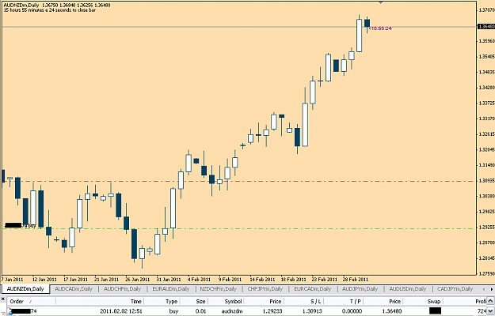Click the 1.30935 price scale label
This screenshot has width=495, height=316.
[486, 181]
